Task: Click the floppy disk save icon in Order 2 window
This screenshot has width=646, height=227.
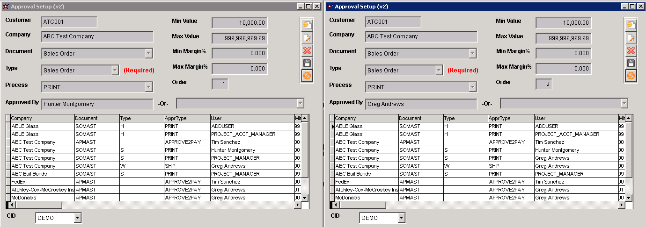Action: tap(631, 63)
